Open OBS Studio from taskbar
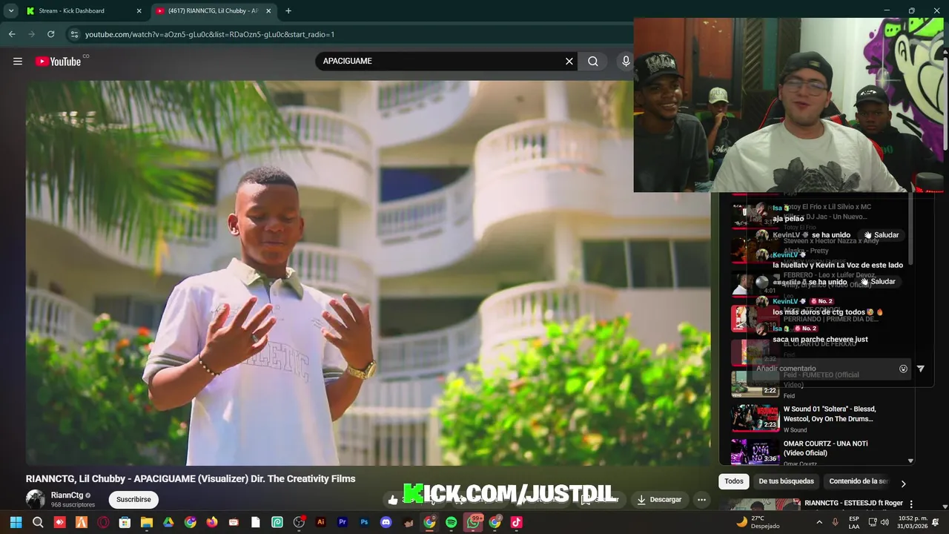 [299, 522]
